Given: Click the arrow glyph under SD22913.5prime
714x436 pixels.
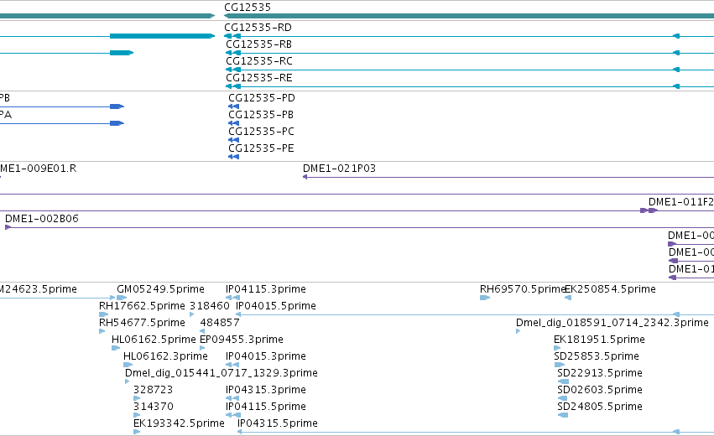Looking at the screenshot, I should [563, 381].
